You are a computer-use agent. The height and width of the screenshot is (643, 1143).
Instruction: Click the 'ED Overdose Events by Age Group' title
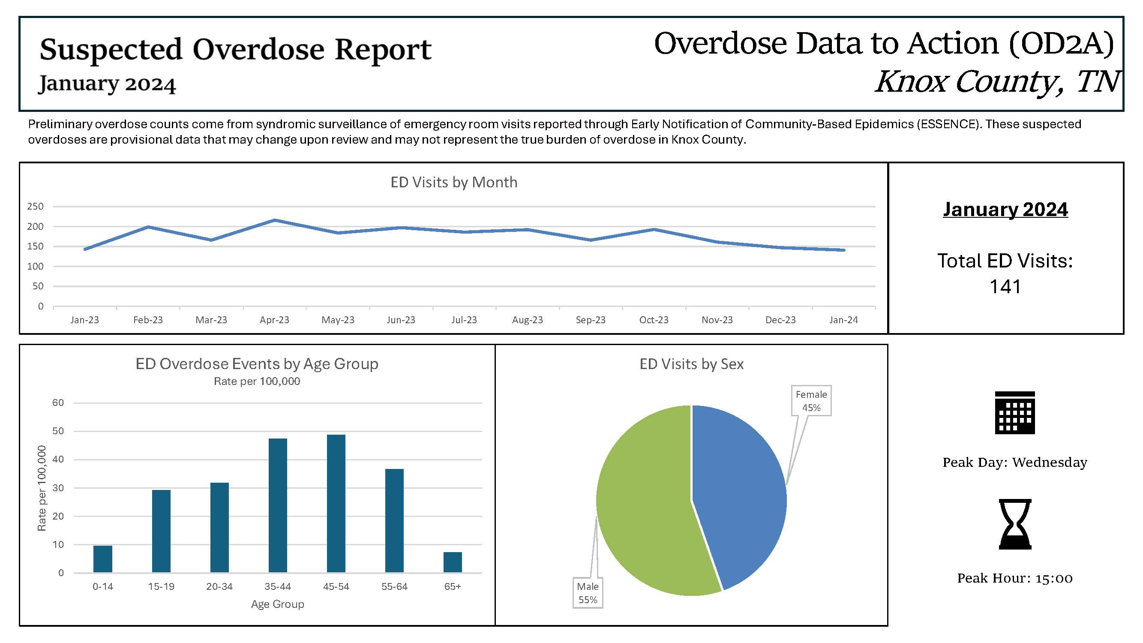257,364
